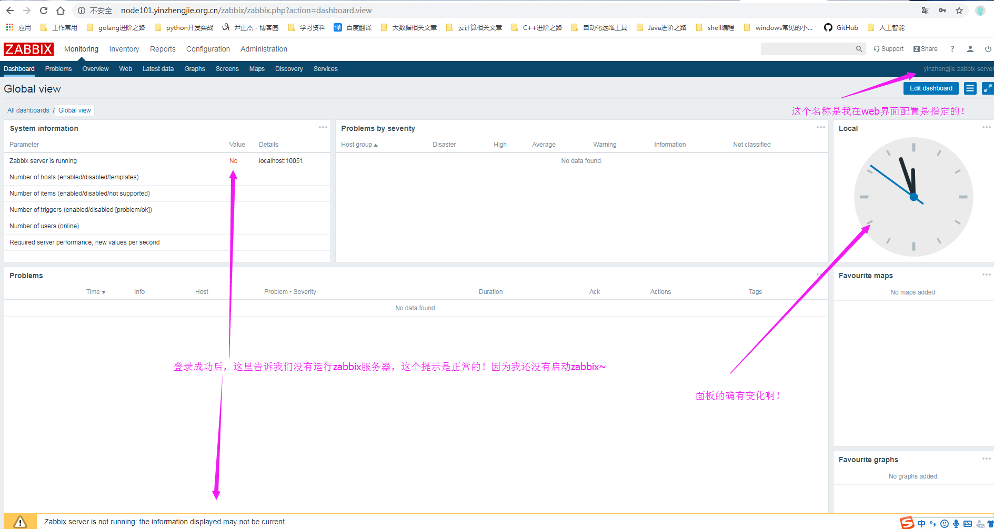Sort by Host group column header
This screenshot has width=994, height=529.
(359, 145)
